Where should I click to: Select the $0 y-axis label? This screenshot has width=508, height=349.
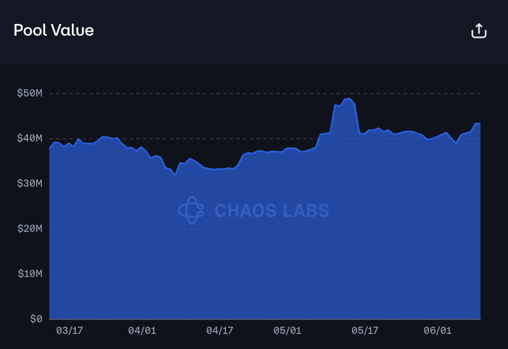36,319
